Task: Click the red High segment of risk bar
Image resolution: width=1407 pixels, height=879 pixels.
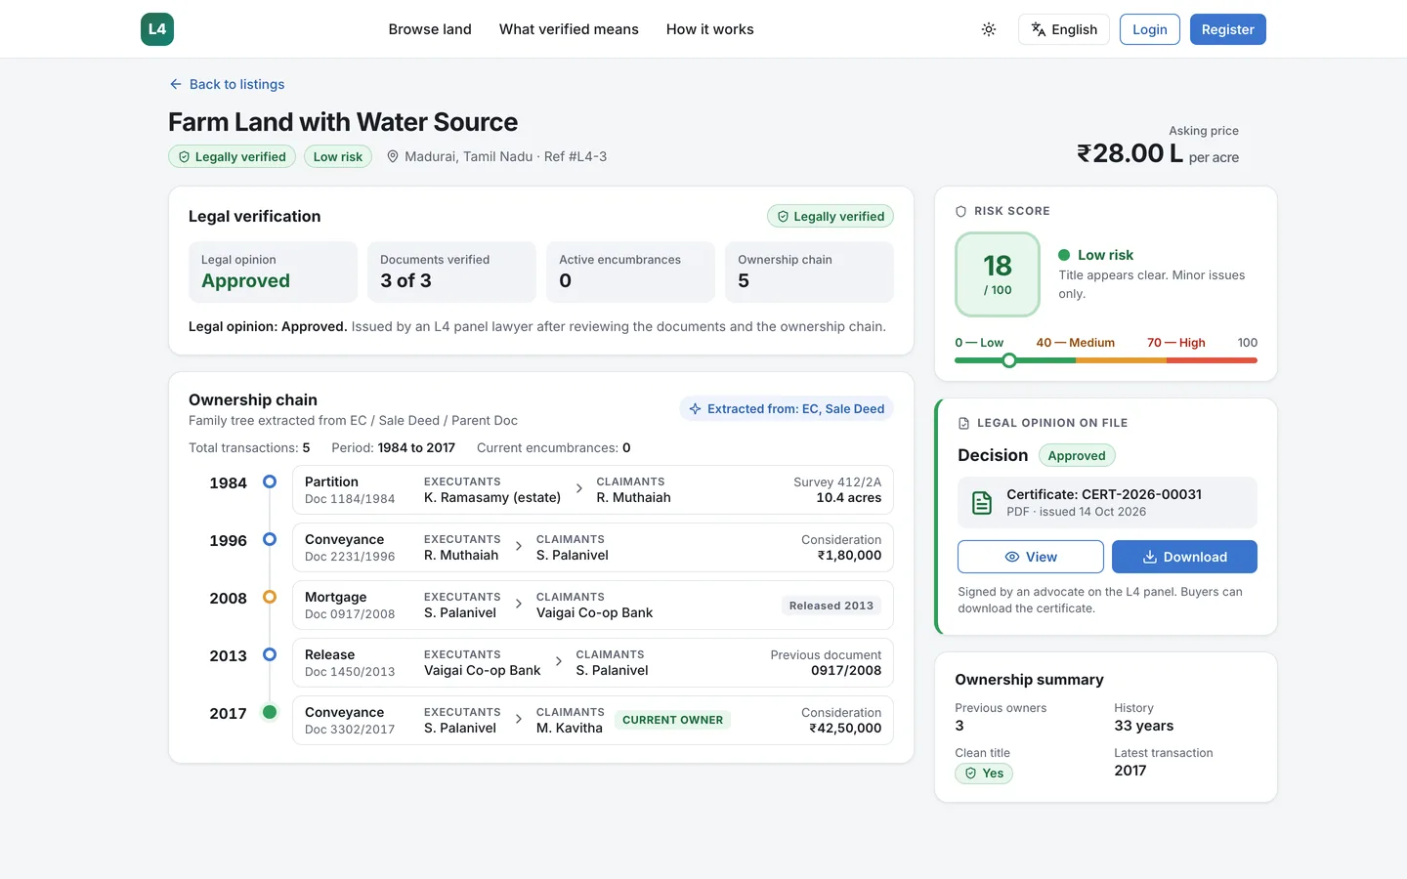Action: (x=1212, y=360)
